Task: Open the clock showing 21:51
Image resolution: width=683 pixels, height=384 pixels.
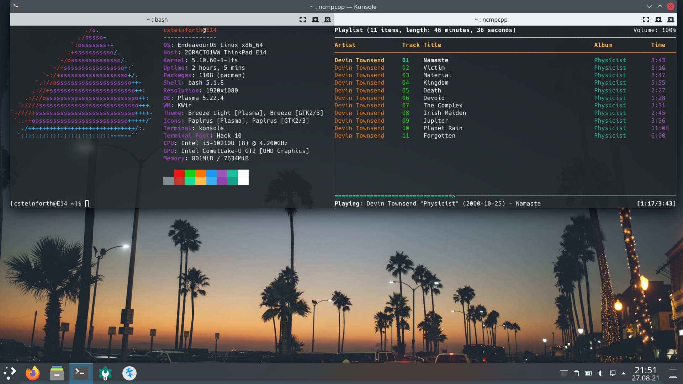Action: click(x=646, y=373)
